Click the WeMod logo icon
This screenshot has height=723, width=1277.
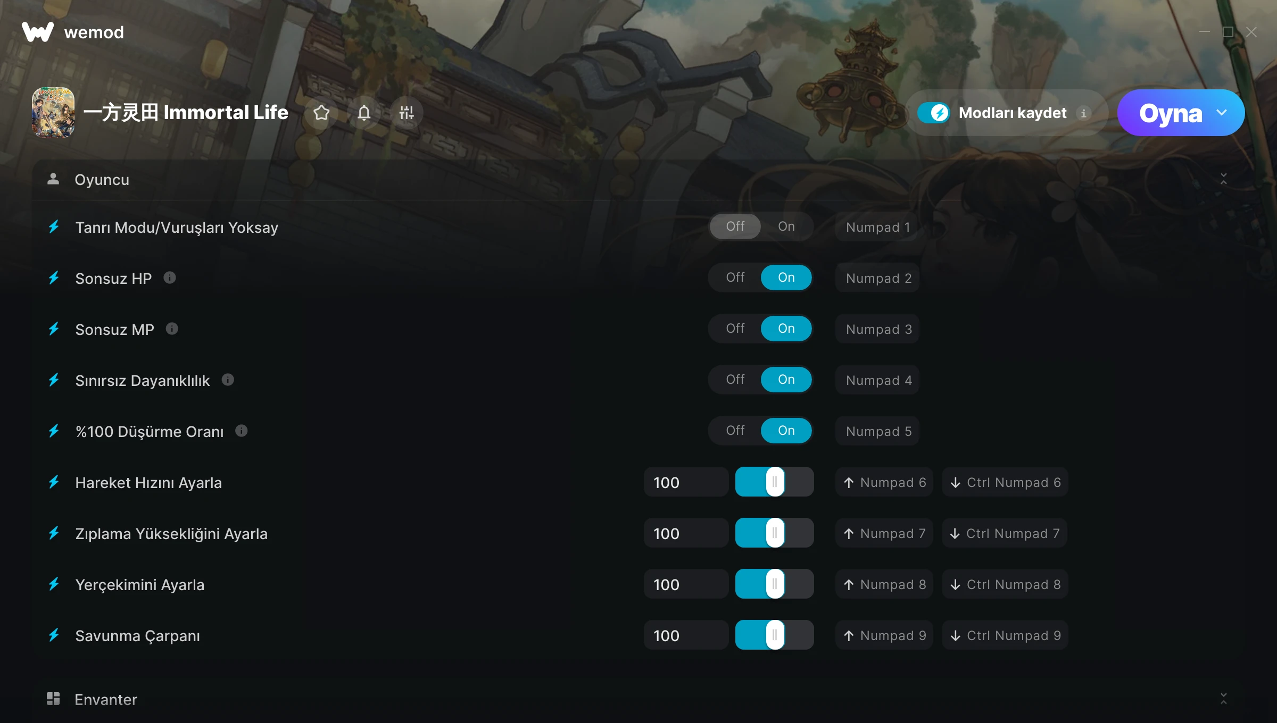(x=38, y=32)
